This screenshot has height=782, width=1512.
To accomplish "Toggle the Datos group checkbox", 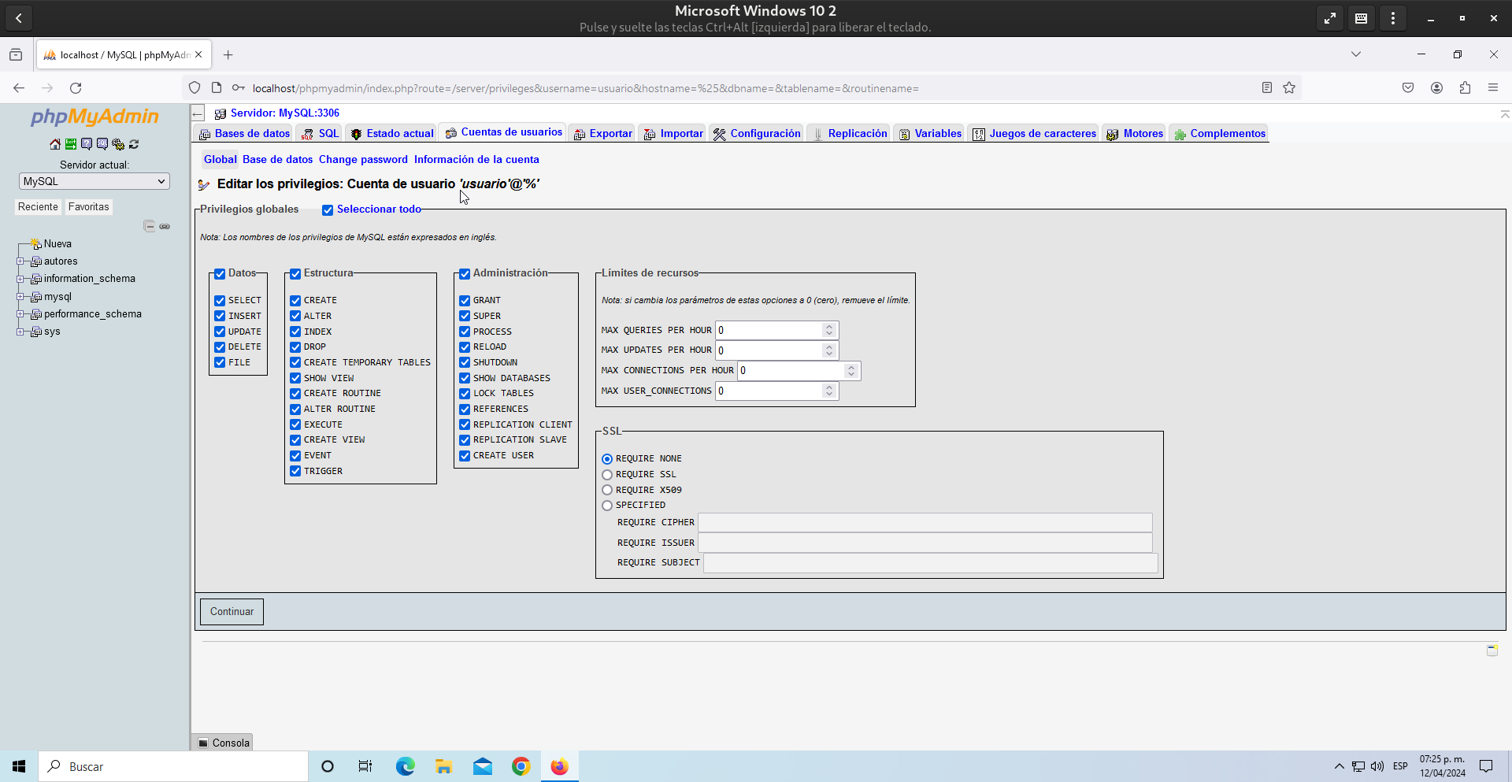I will [x=220, y=274].
